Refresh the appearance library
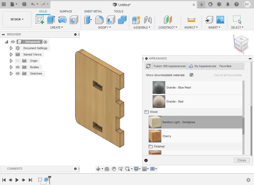The height and width of the screenshot is (185, 254). pyautogui.click(x=148, y=66)
